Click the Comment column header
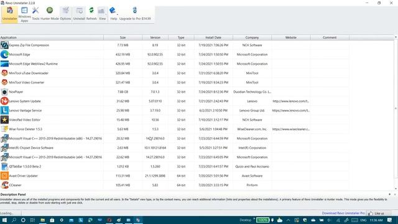The image size is (398, 224). [x=330, y=37]
